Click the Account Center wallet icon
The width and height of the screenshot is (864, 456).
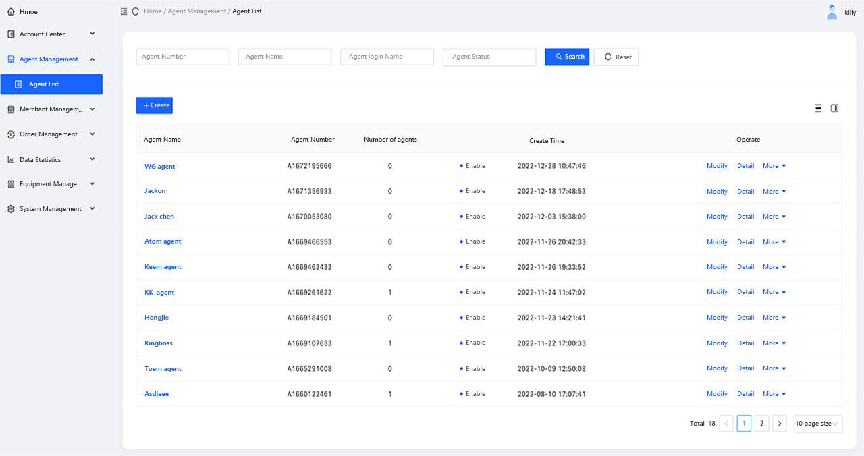(11, 34)
